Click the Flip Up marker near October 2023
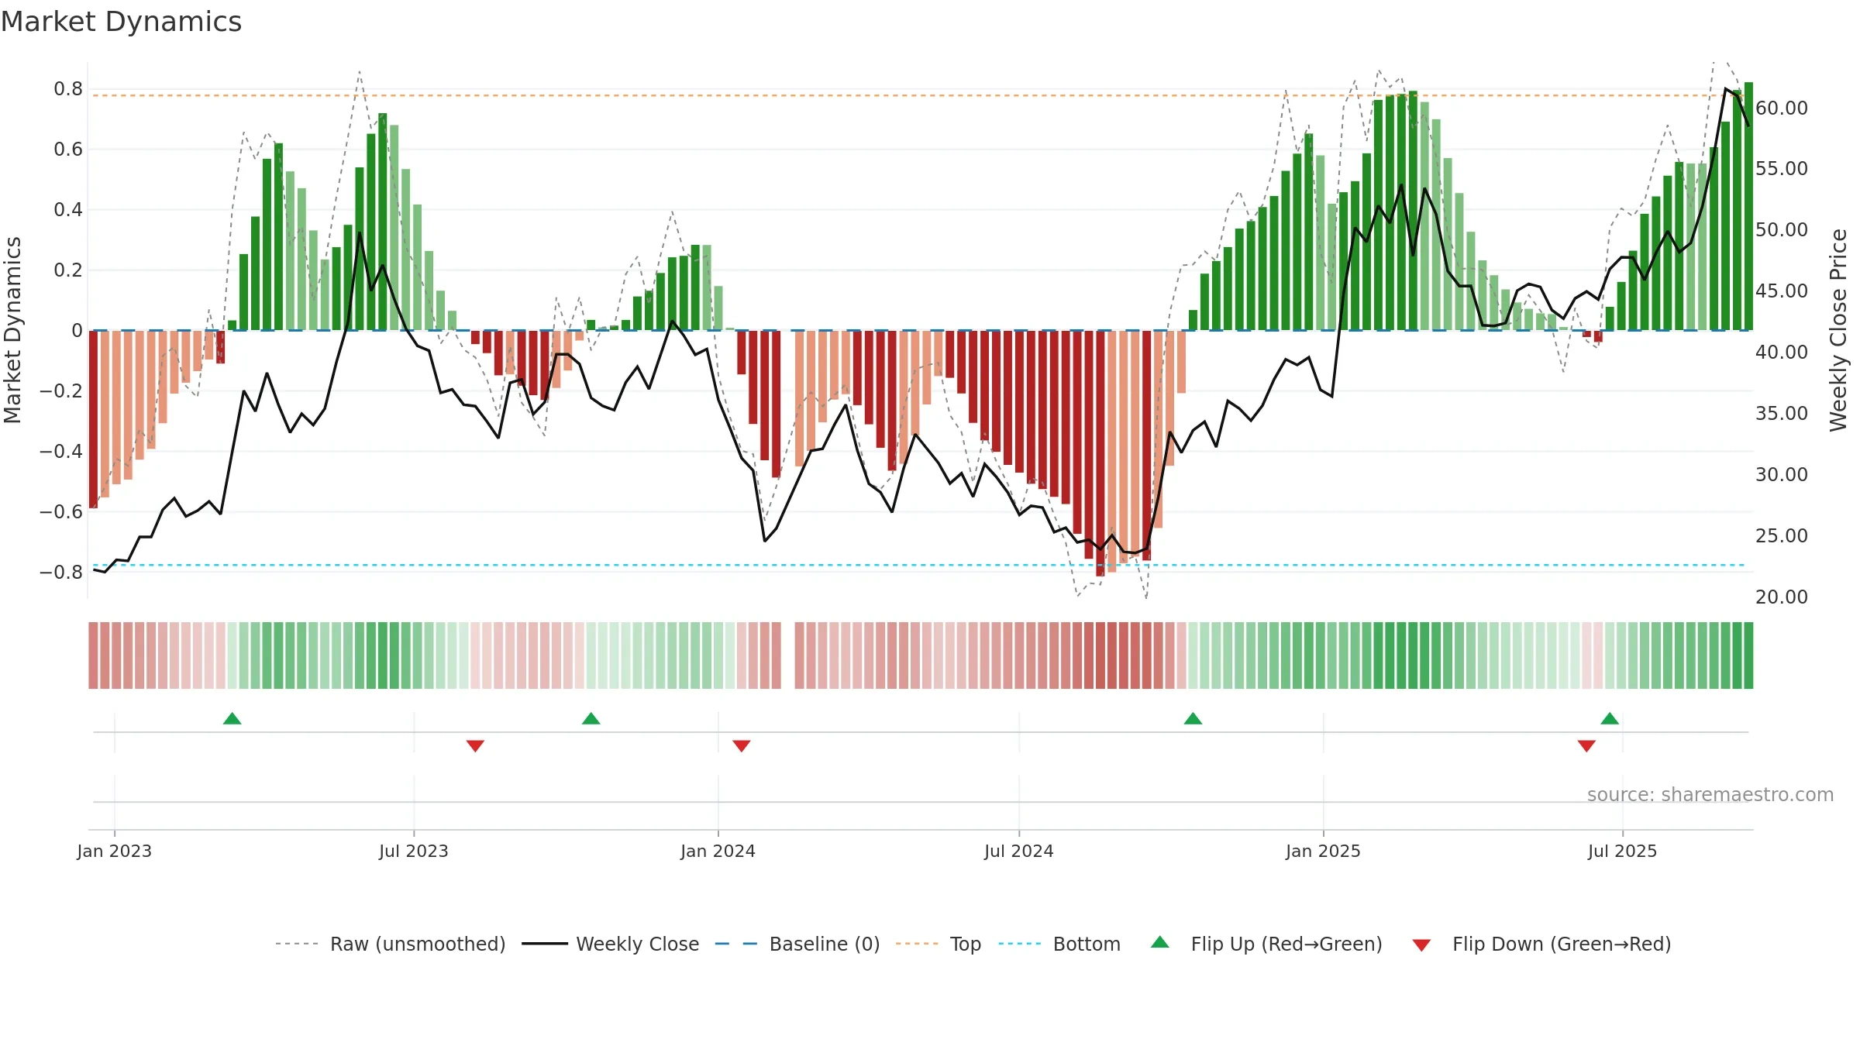1860x1046 pixels. (591, 718)
